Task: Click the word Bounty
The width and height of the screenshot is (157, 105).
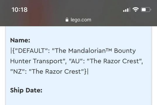Action: click(125, 51)
